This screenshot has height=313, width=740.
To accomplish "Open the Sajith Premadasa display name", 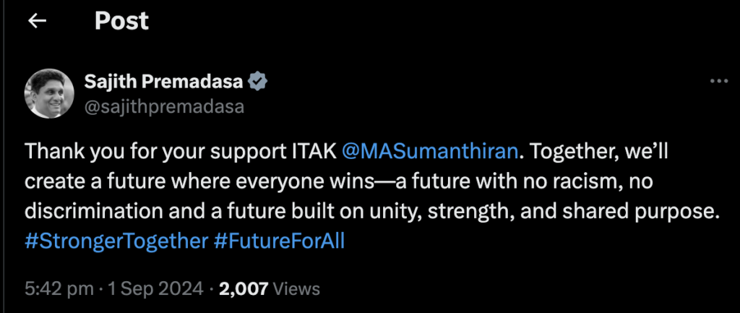I will 163,82.
